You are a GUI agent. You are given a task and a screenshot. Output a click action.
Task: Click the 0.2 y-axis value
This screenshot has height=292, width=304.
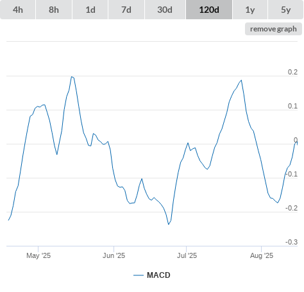point(292,72)
